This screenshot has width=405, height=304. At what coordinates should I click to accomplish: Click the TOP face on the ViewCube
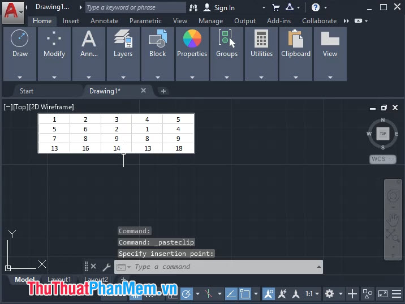point(383,134)
